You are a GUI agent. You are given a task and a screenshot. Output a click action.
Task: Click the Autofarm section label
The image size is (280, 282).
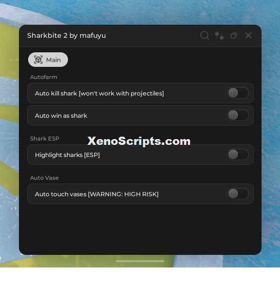[x=44, y=77]
